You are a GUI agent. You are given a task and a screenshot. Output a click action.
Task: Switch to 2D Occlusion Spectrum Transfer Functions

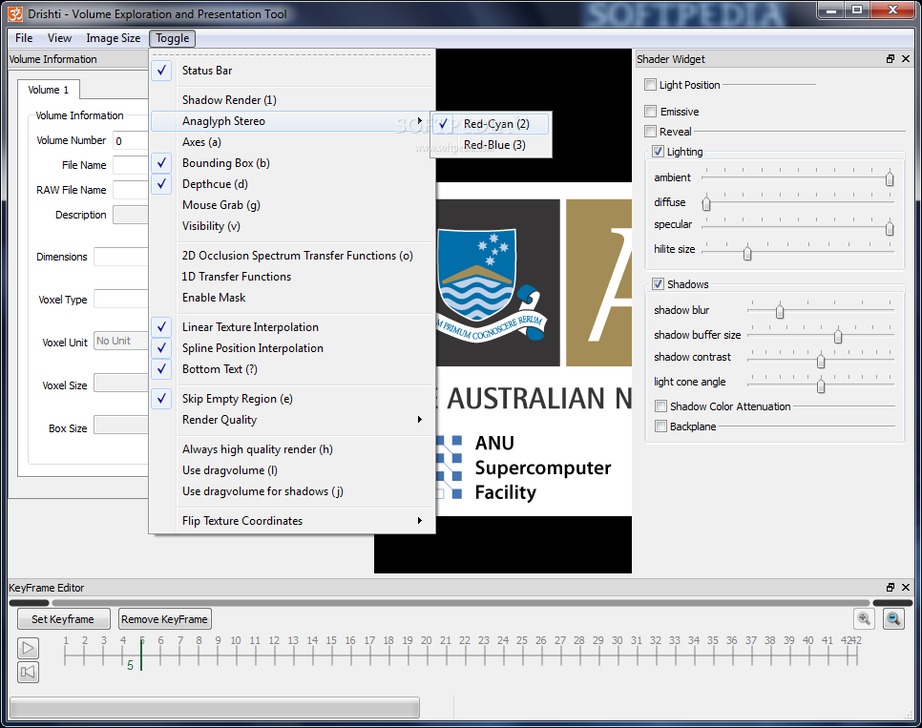click(292, 256)
